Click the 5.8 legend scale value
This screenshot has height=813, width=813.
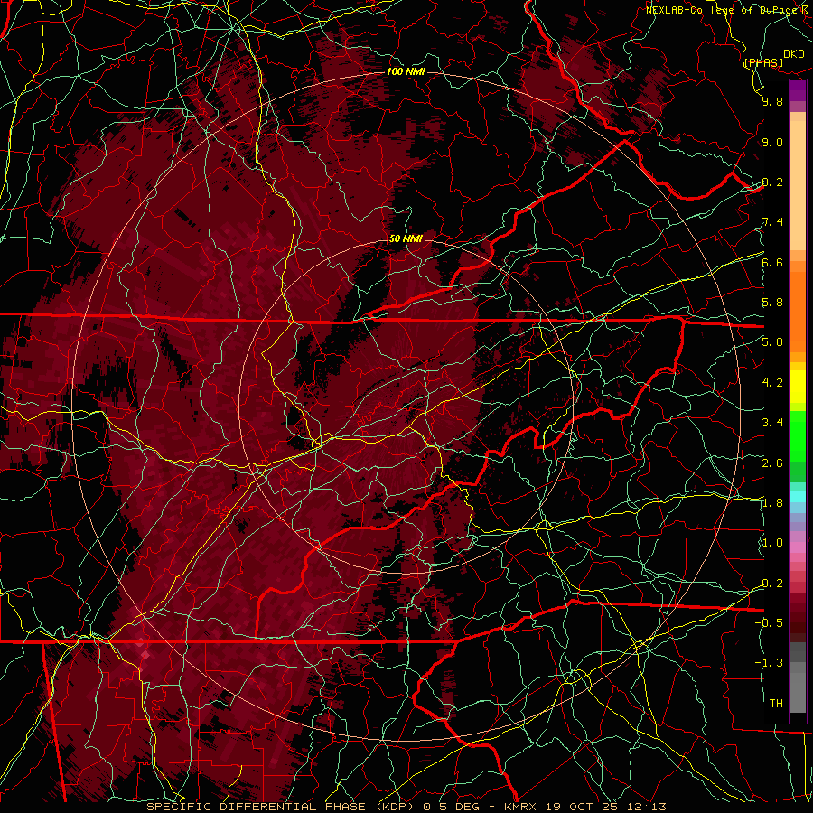[x=772, y=303]
